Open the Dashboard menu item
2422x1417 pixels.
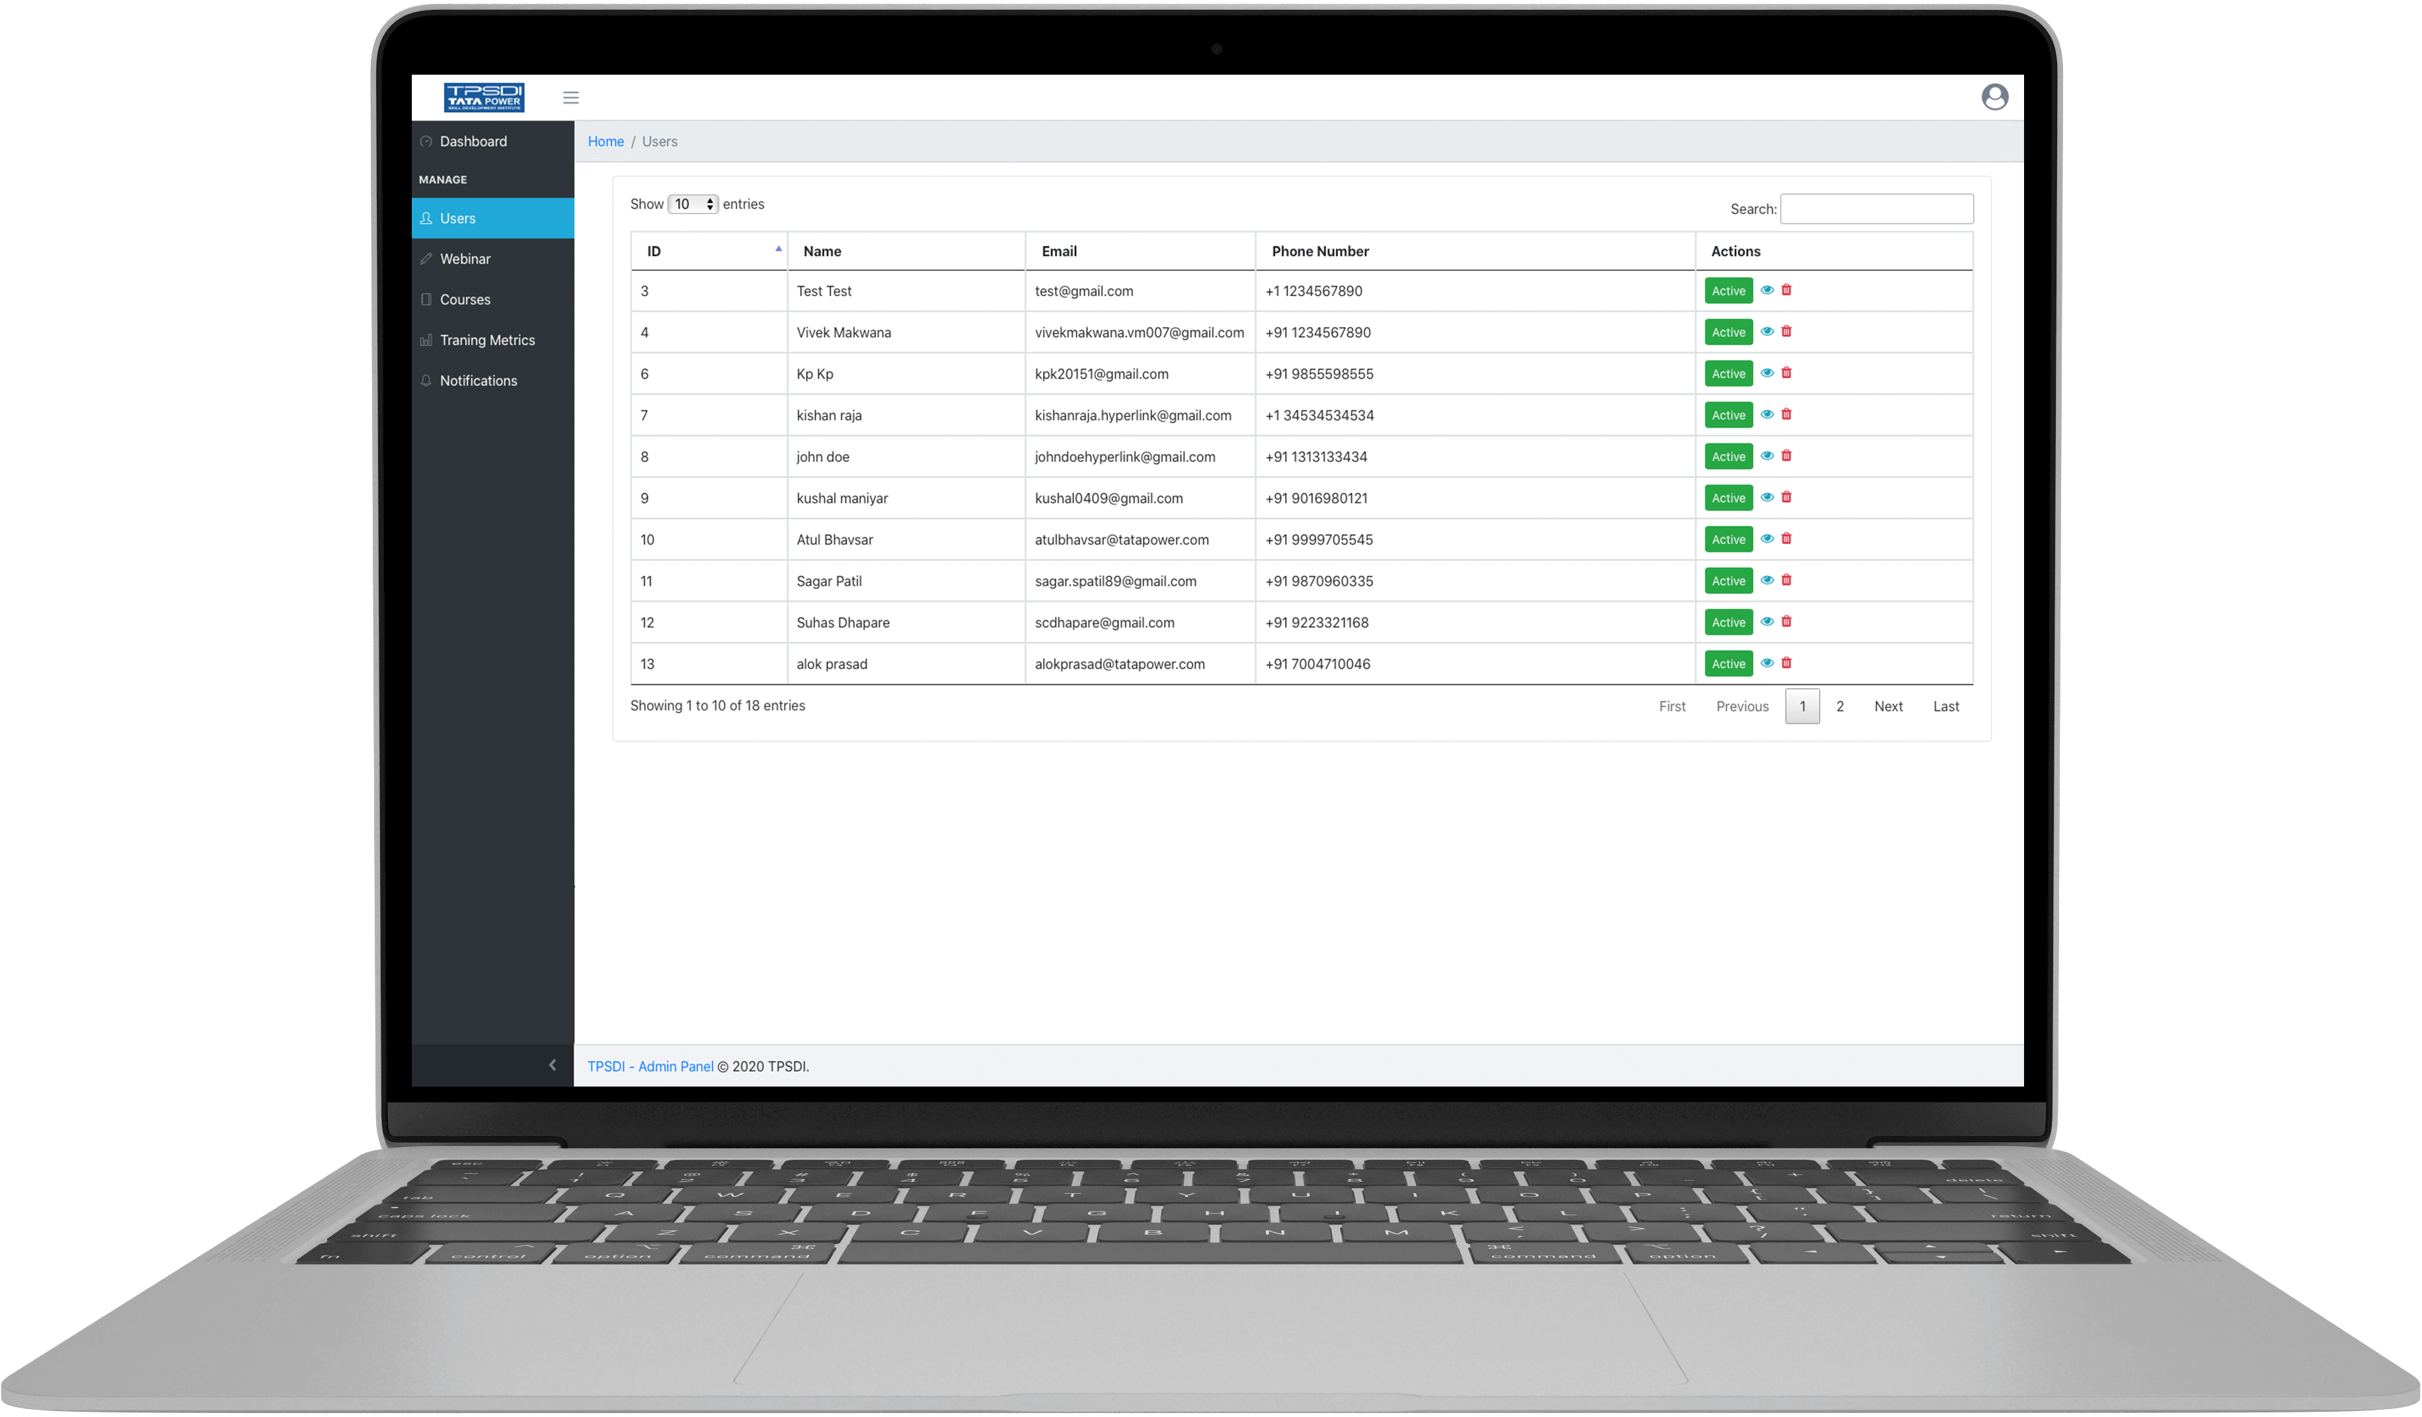[x=472, y=140]
